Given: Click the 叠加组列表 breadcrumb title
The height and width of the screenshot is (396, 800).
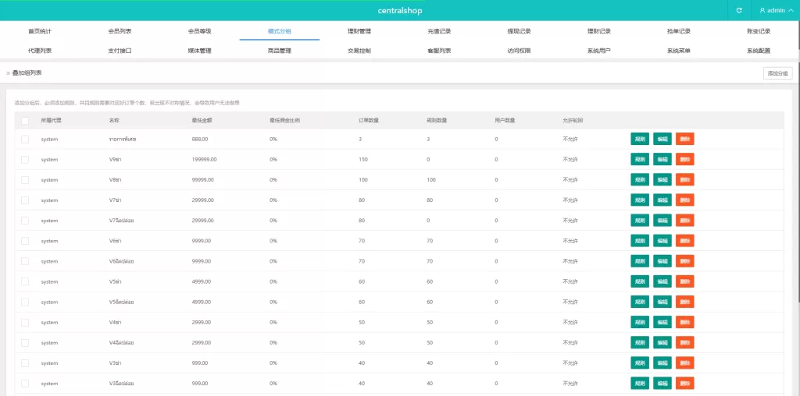Looking at the screenshot, I should pos(27,73).
